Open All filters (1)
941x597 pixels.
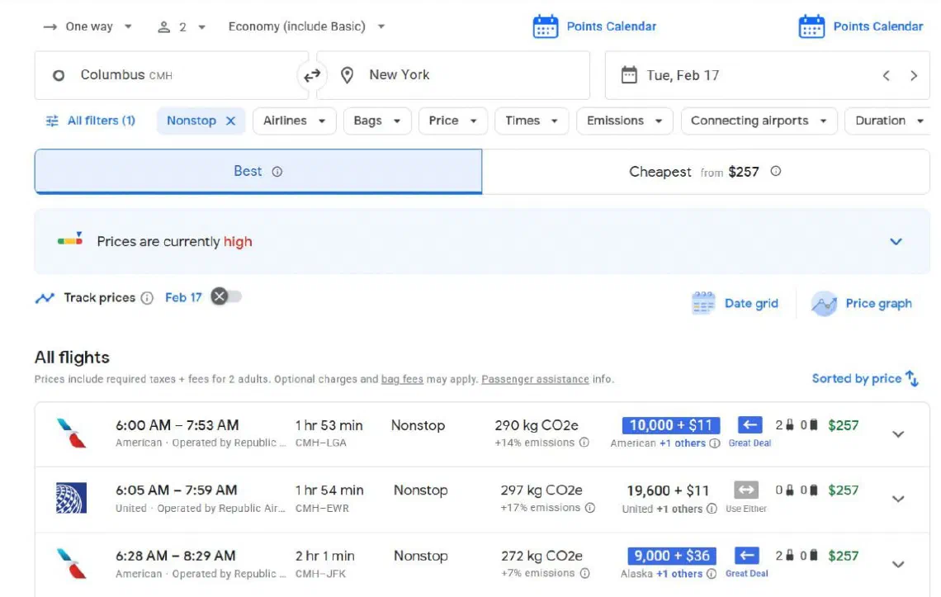[91, 121]
